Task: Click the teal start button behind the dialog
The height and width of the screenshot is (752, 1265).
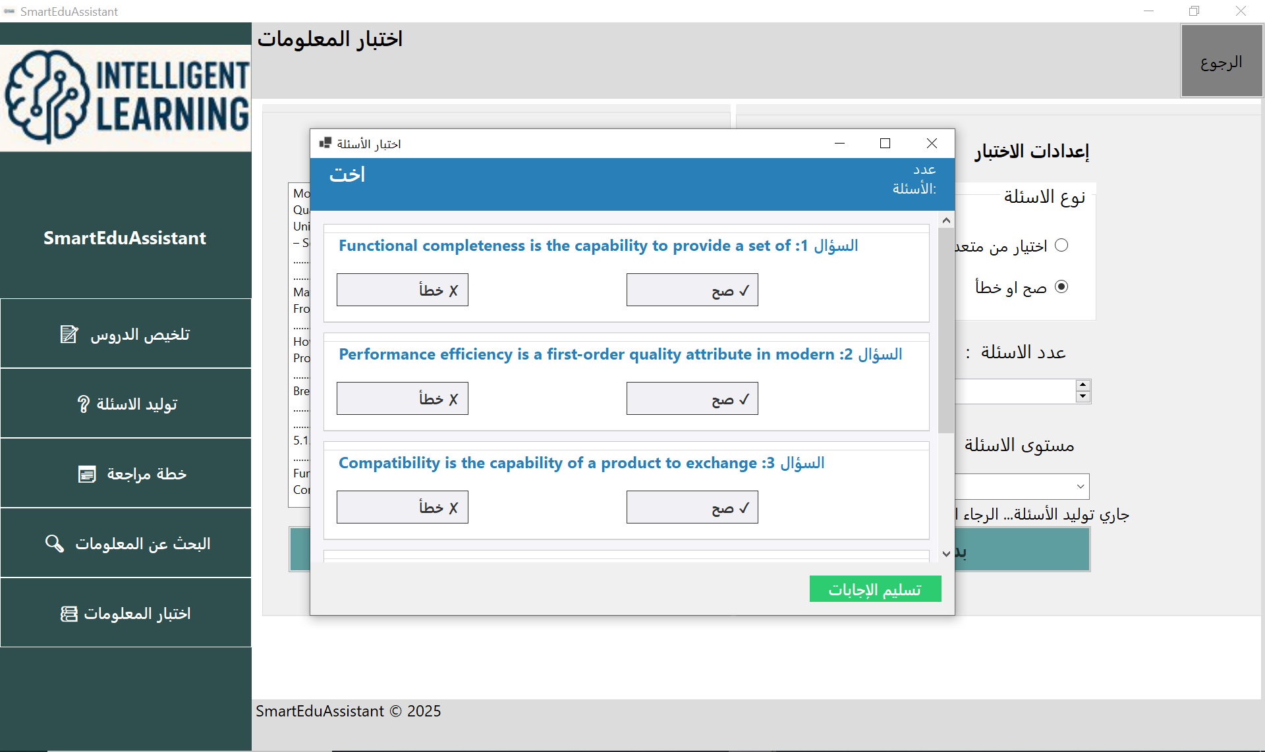Action: coord(1022,550)
